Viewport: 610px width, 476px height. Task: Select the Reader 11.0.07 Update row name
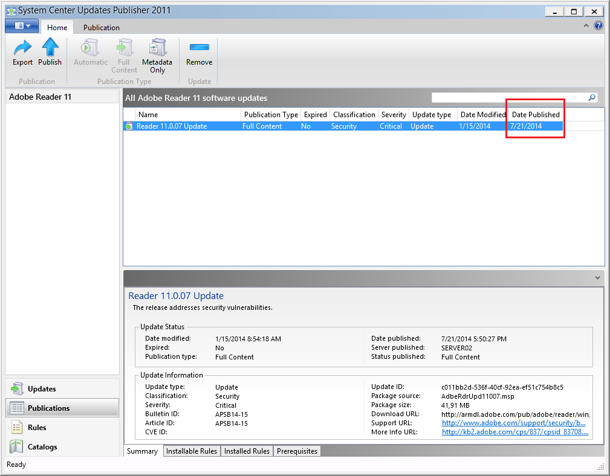(172, 126)
